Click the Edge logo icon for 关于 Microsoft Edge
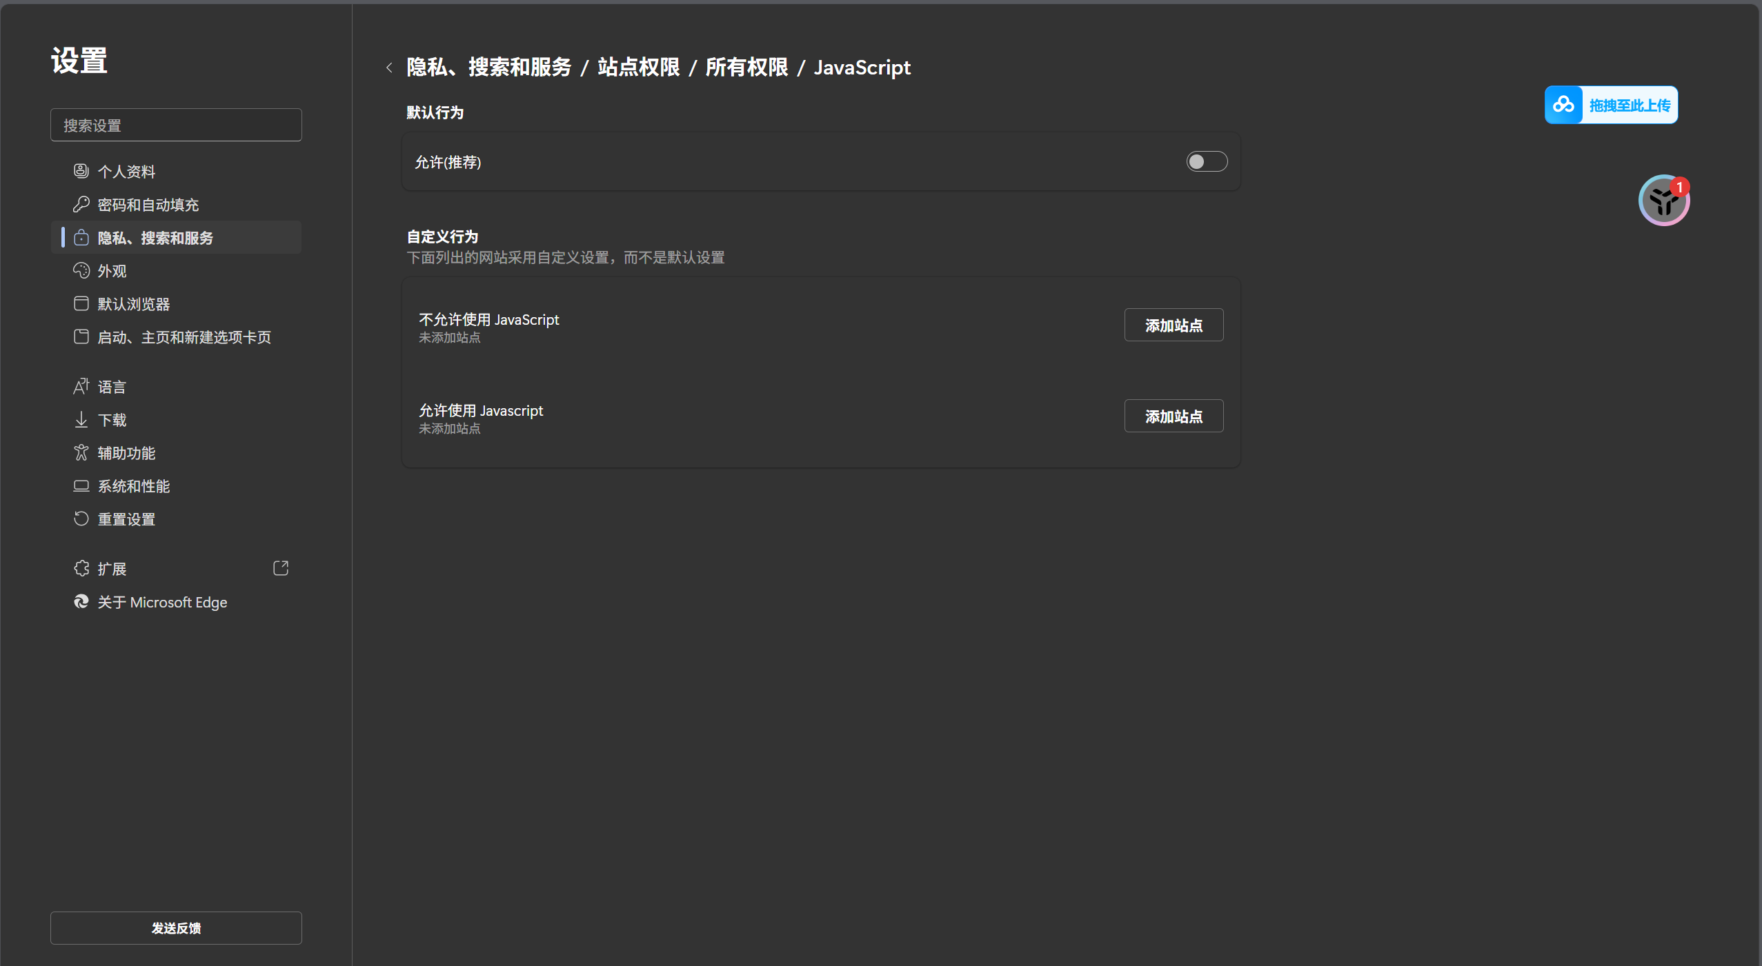The image size is (1762, 966). tap(81, 601)
